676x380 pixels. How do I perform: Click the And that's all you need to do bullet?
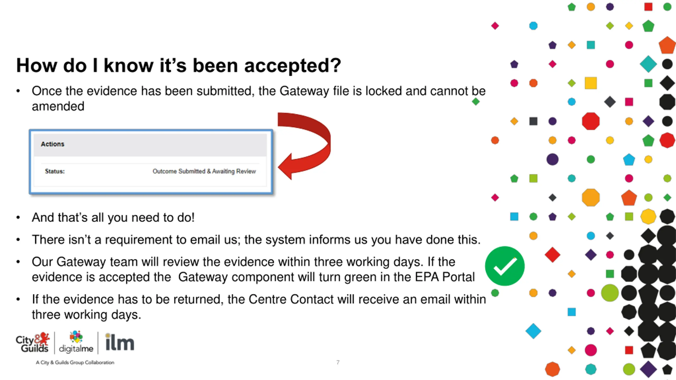[113, 217]
